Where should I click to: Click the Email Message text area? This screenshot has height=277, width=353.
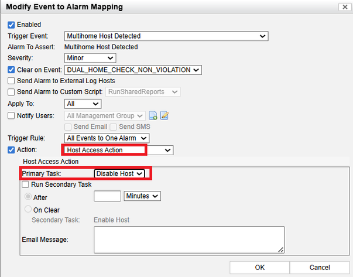(x=189, y=240)
